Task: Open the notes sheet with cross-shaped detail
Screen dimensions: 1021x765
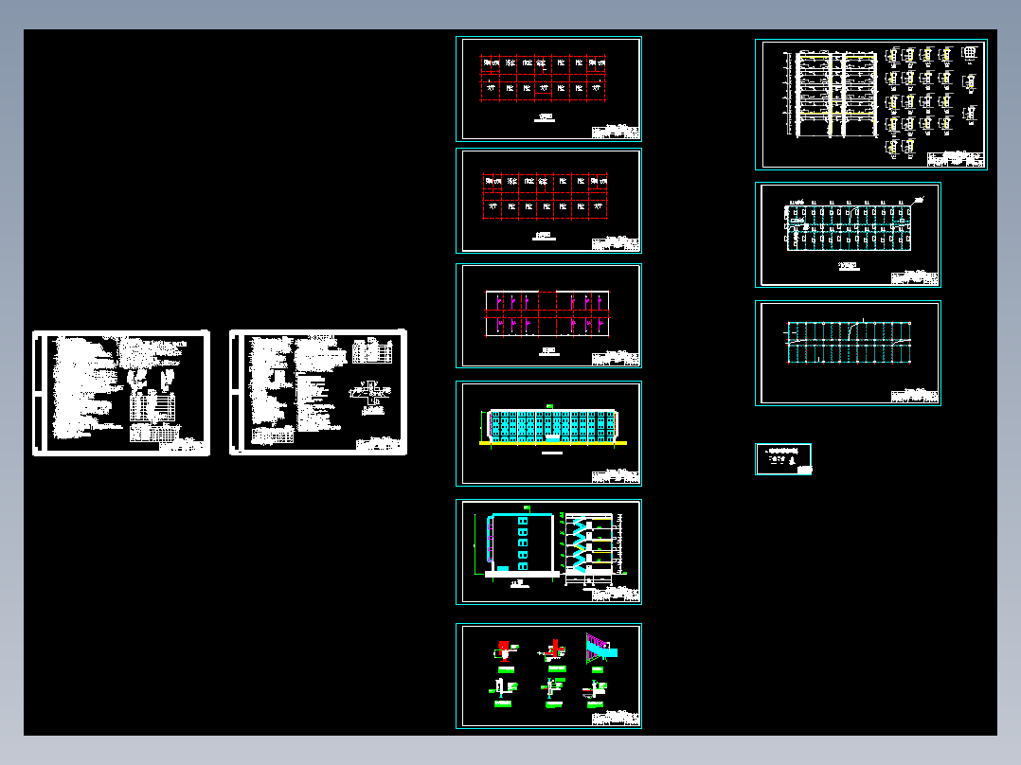Action: pyautogui.click(x=318, y=393)
